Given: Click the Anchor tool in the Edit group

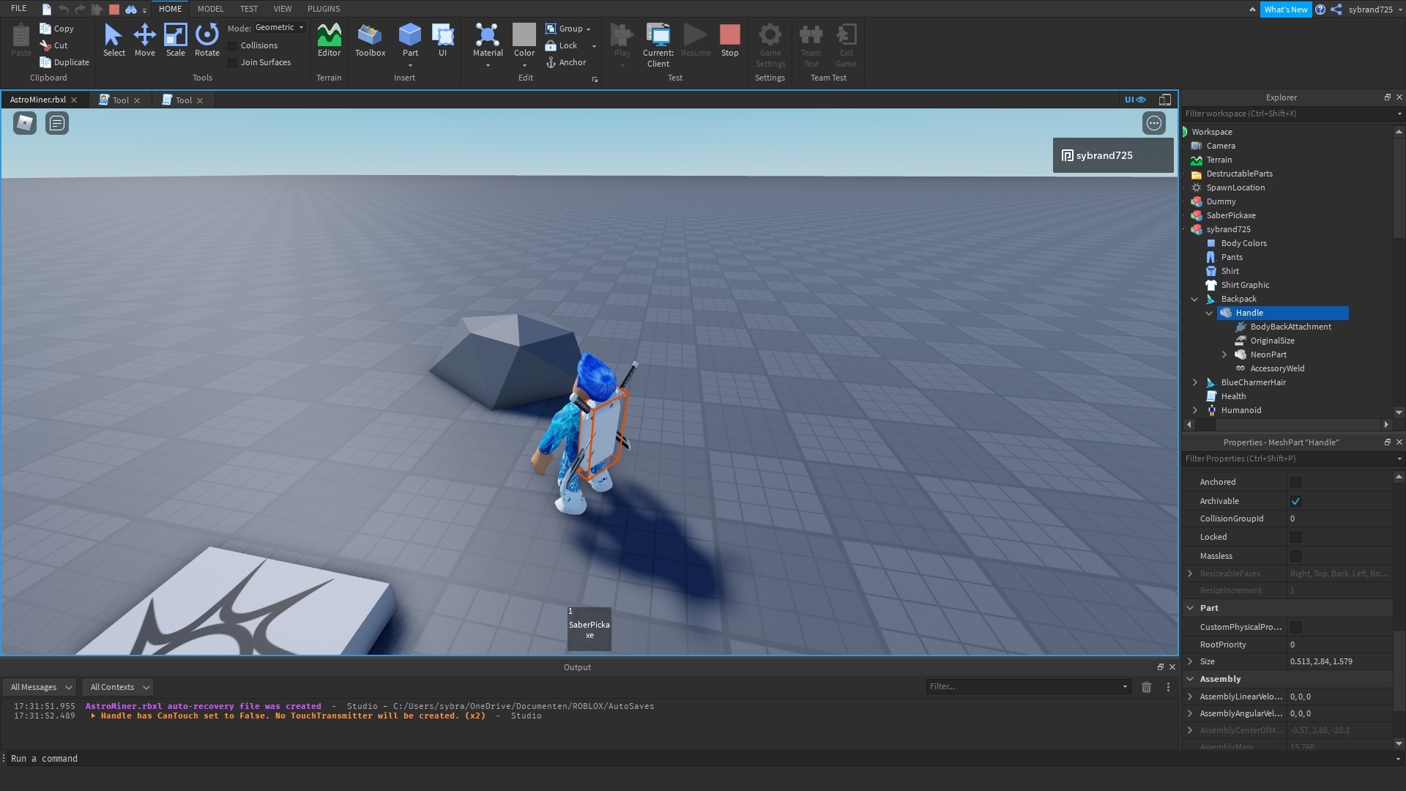Looking at the screenshot, I should [x=565, y=62].
